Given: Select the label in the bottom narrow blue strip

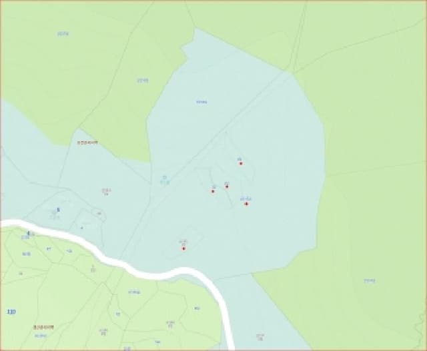Looking at the screenshot, I should tap(260, 337).
